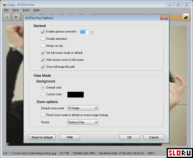Open the Tools menu
This screenshot has height=158, width=193.
26,10
